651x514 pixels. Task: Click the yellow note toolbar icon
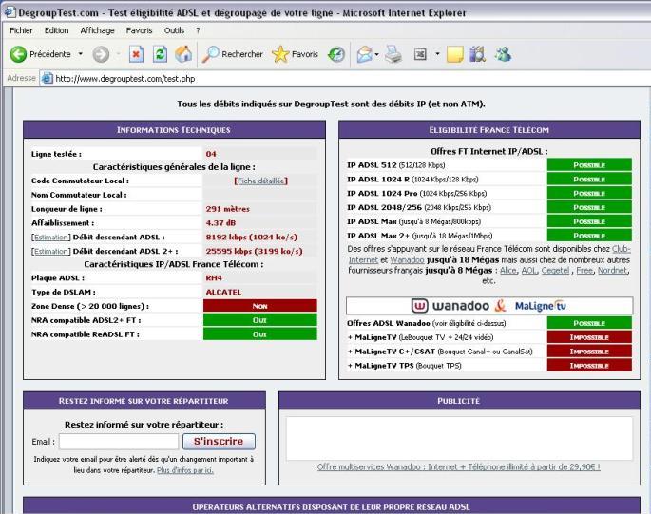click(454, 54)
